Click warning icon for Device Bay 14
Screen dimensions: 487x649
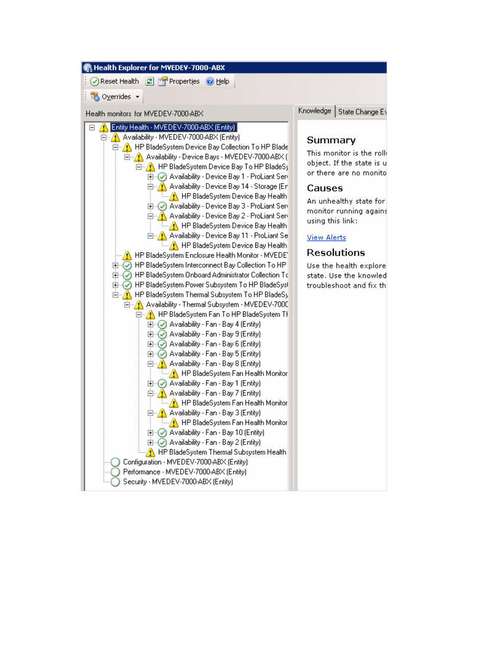click(x=162, y=187)
